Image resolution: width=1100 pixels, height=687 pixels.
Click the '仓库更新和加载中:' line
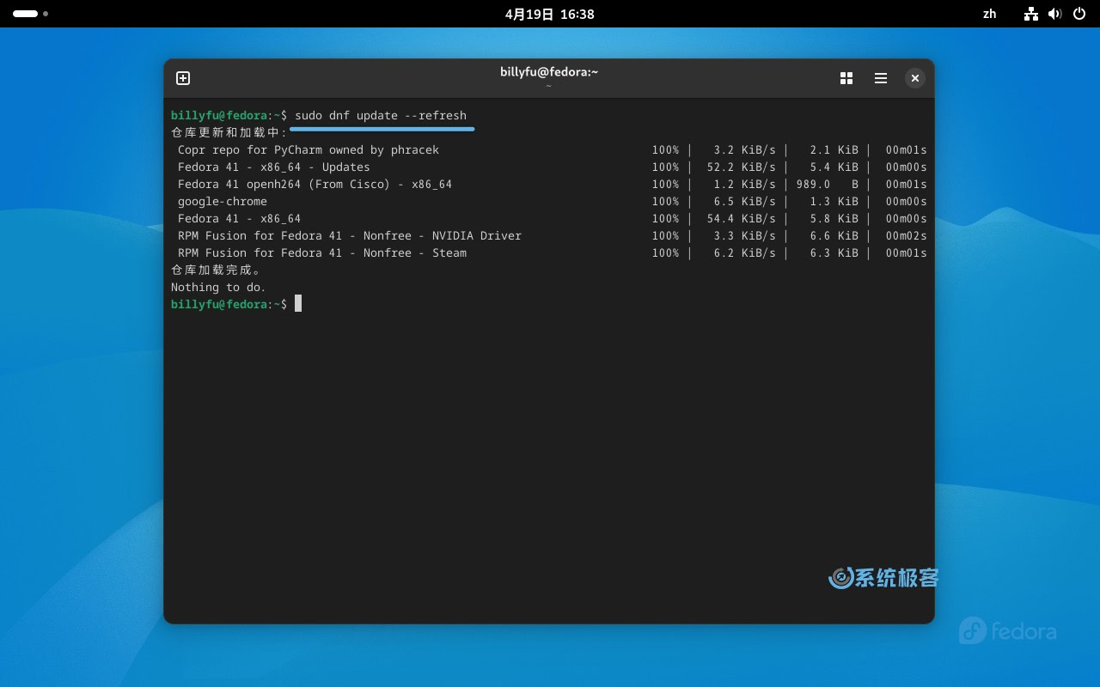click(229, 132)
